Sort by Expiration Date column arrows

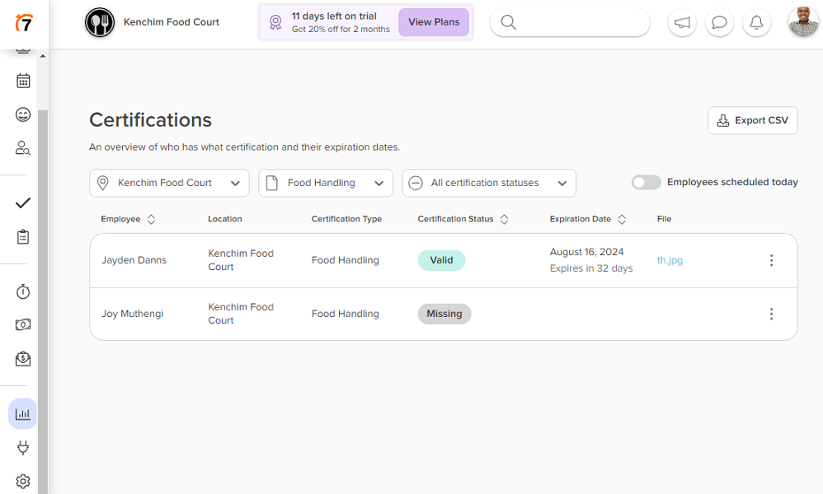622,220
